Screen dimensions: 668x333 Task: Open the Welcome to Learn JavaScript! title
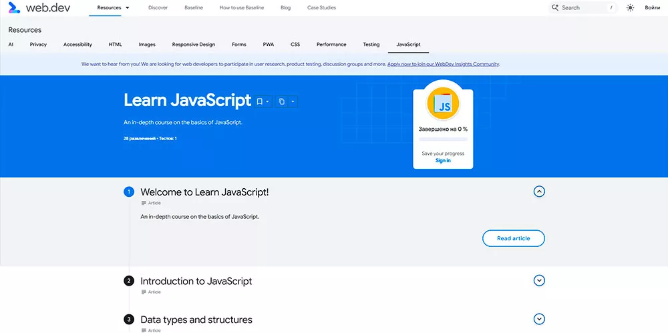coord(204,192)
